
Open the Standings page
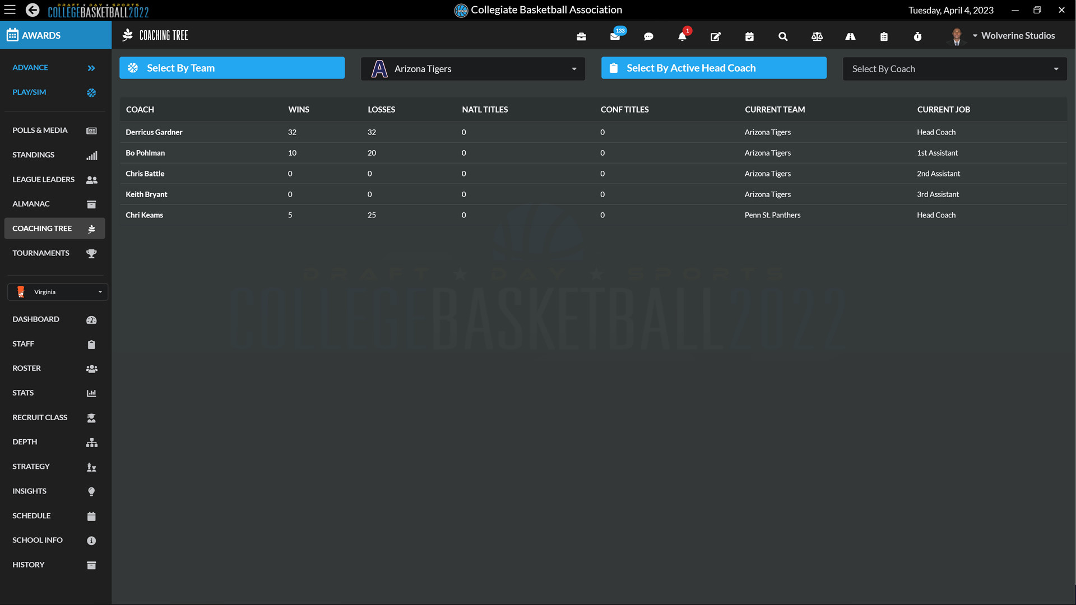pyautogui.click(x=54, y=155)
